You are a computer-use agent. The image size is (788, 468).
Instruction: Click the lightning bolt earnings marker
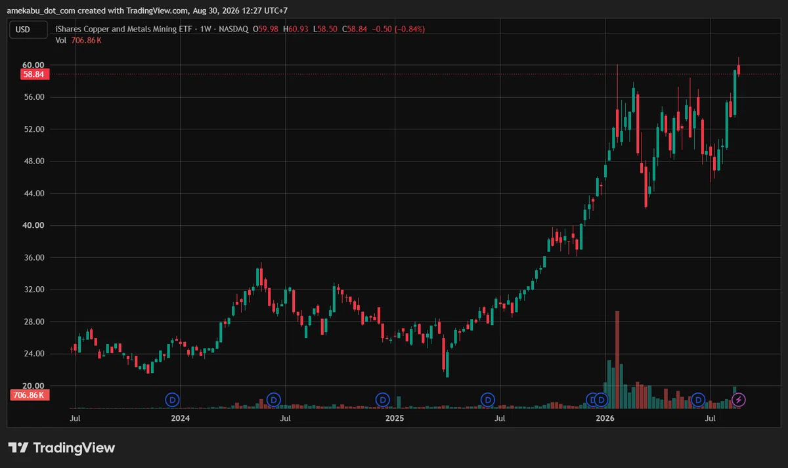739,399
